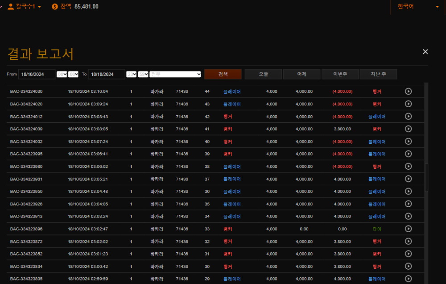Click the orange user profile icon
Image resolution: width=446 pixels, height=284 pixels.
(11, 6)
